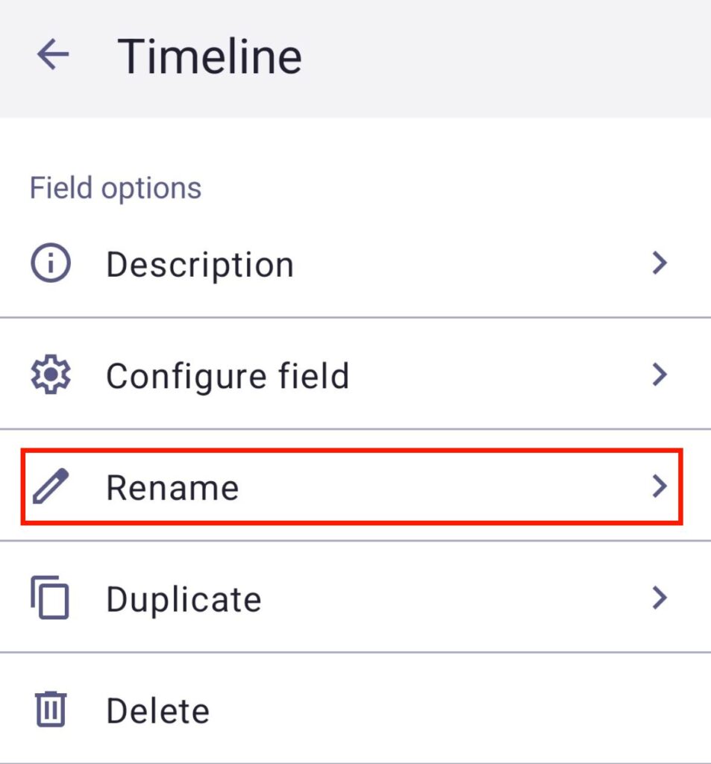Open Configure field via its right chevron

coord(659,375)
